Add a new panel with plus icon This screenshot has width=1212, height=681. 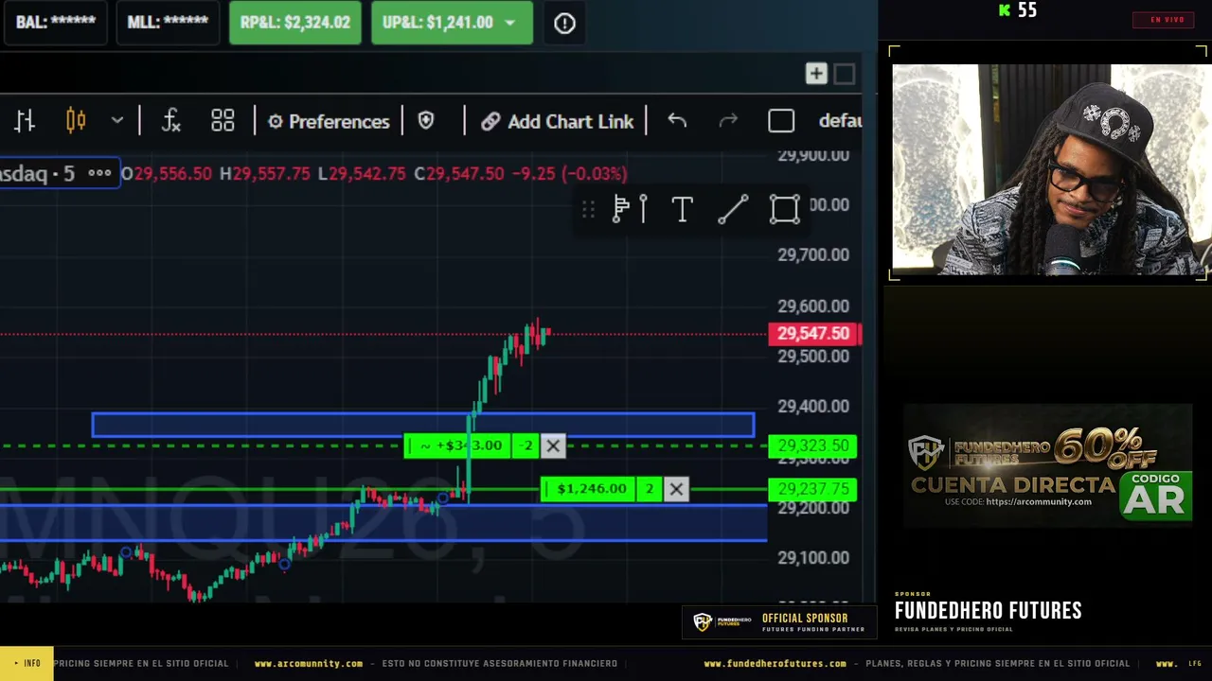tap(816, 74)
